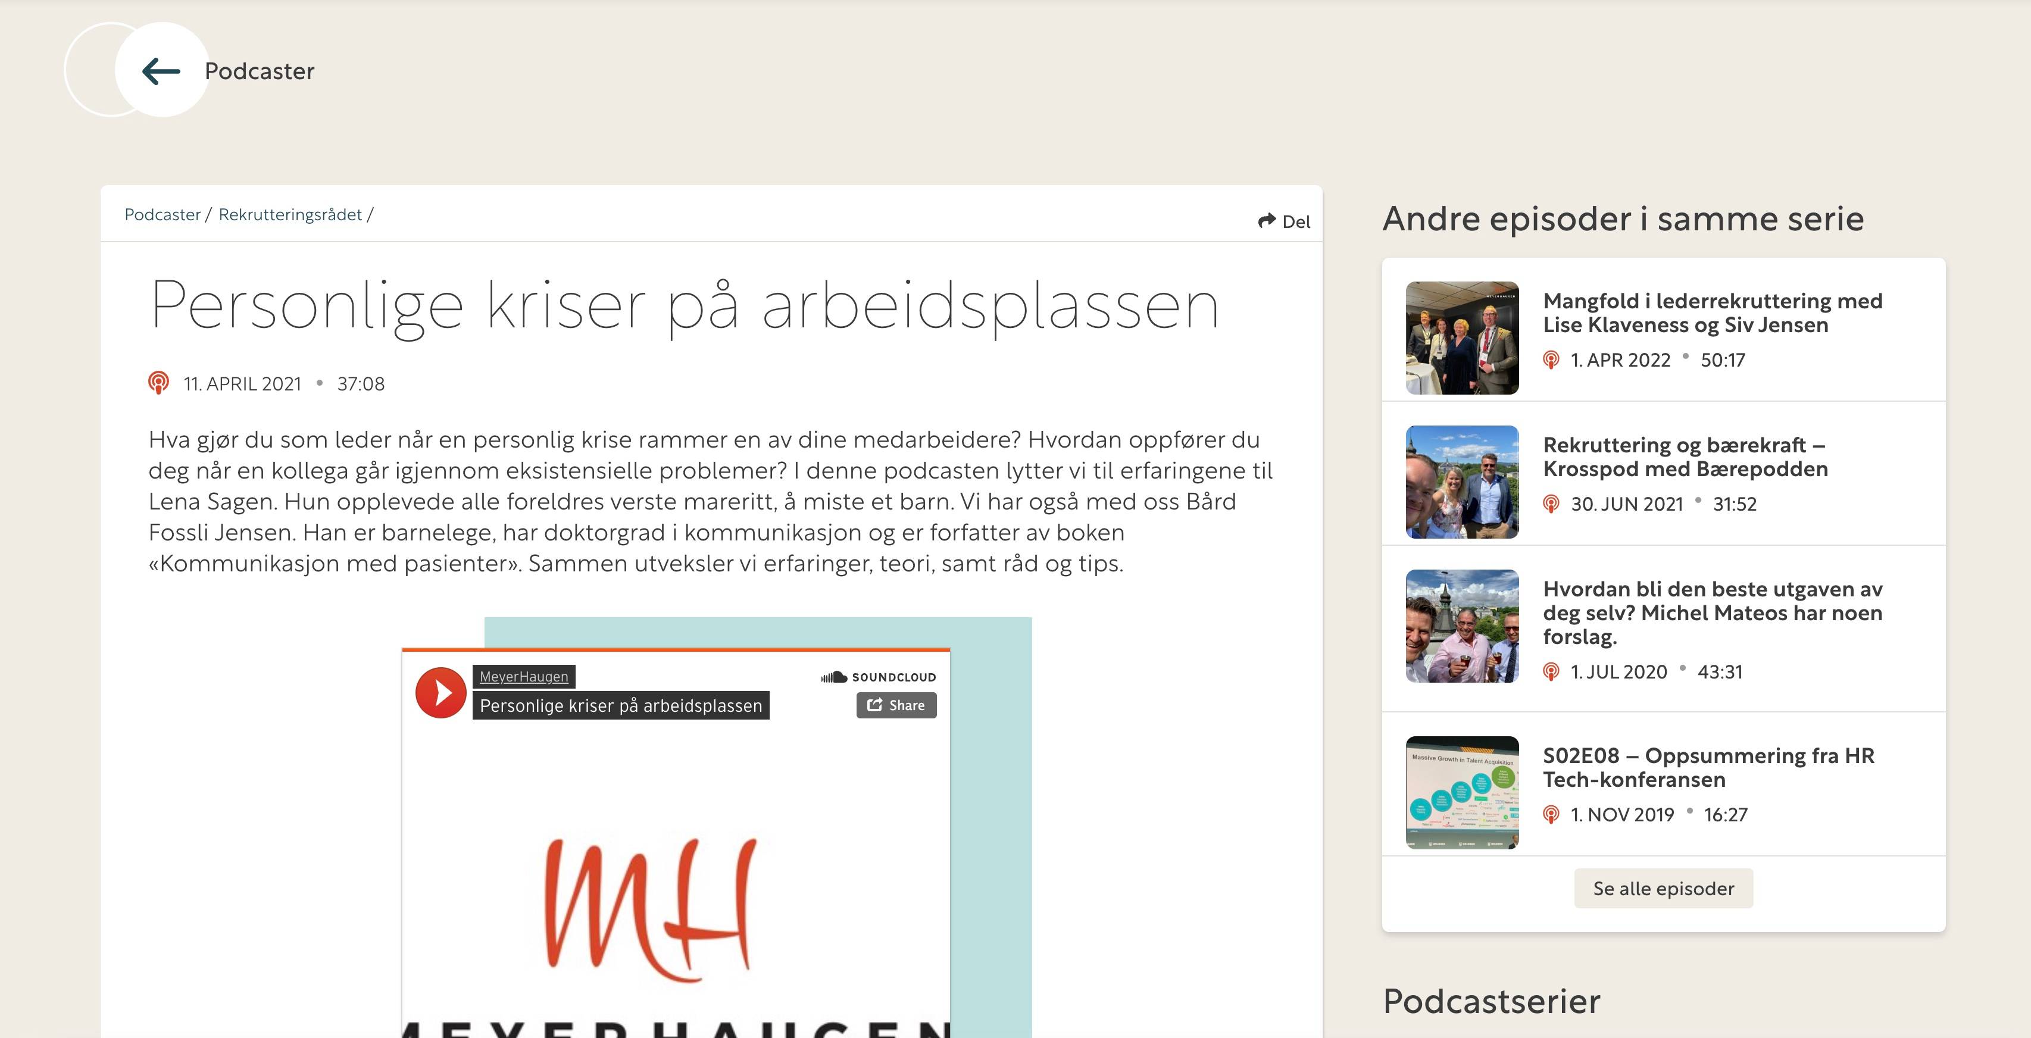2031x1038 pixels.
Task: Open the MeyerHaugen SoundCloud profile link
Action: coord(523,676)
